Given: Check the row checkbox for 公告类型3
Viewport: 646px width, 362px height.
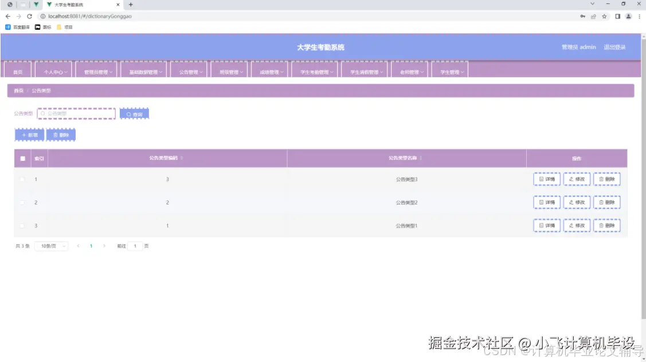Looking at the screenshot, I should point(22,179).
